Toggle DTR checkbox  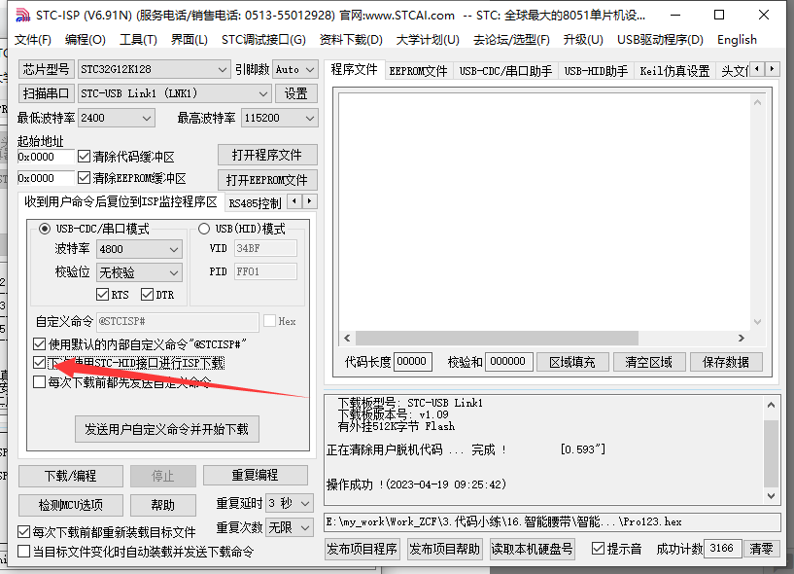point(147,294)
